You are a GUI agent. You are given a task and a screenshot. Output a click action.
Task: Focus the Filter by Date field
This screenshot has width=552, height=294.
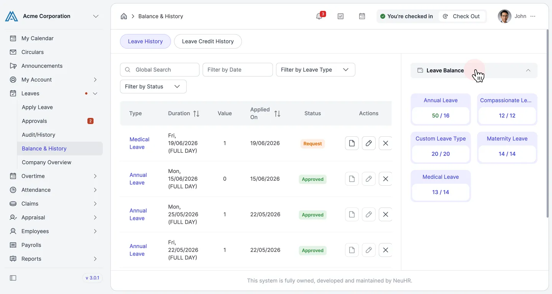[238, 70]
